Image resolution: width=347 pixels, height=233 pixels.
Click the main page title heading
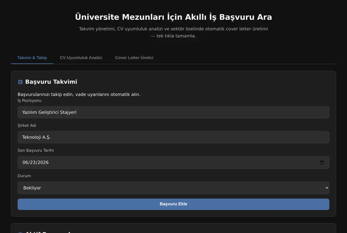pyautogui.click(x=173, y=17)
